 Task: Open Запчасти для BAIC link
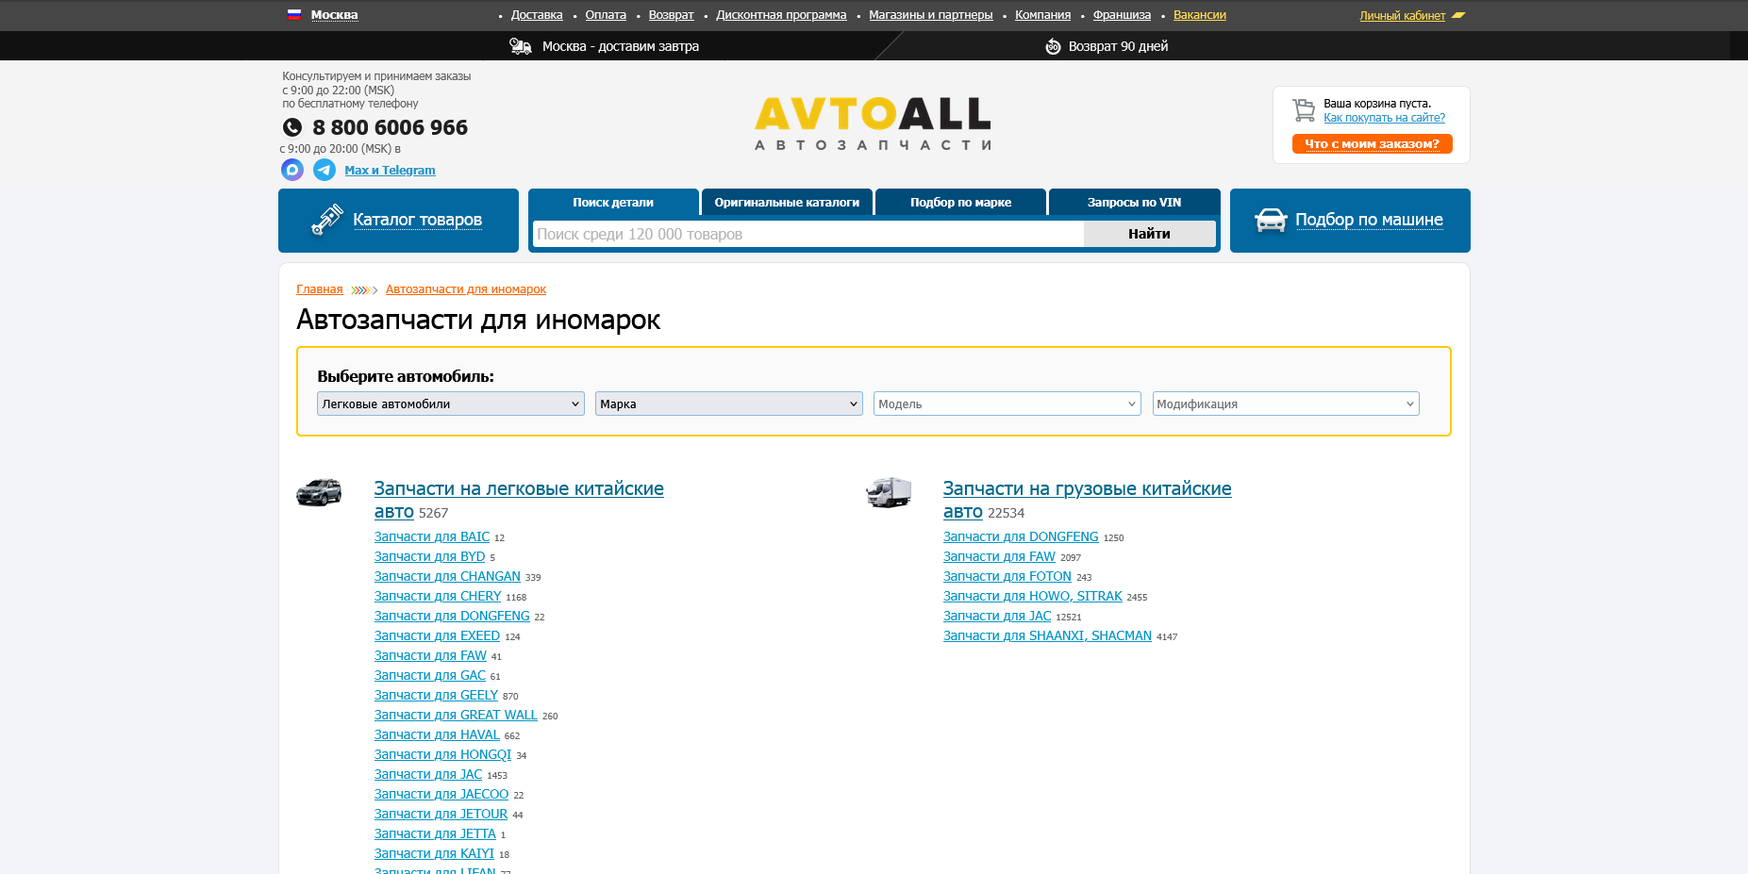point(432,536)
